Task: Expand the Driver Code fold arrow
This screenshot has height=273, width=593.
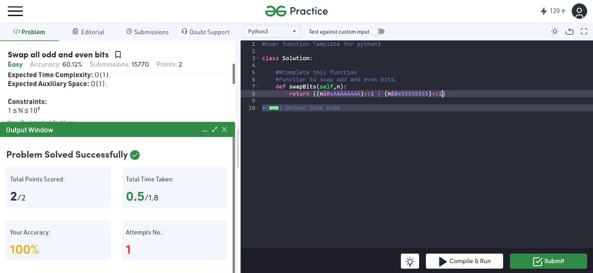Action: click(x=259, y=108)
